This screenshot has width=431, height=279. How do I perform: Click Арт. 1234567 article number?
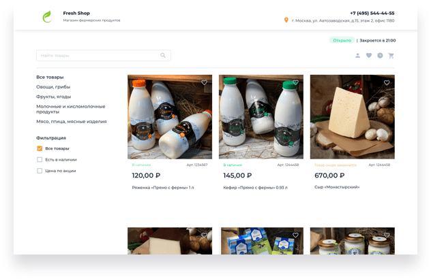click(197, 165)
